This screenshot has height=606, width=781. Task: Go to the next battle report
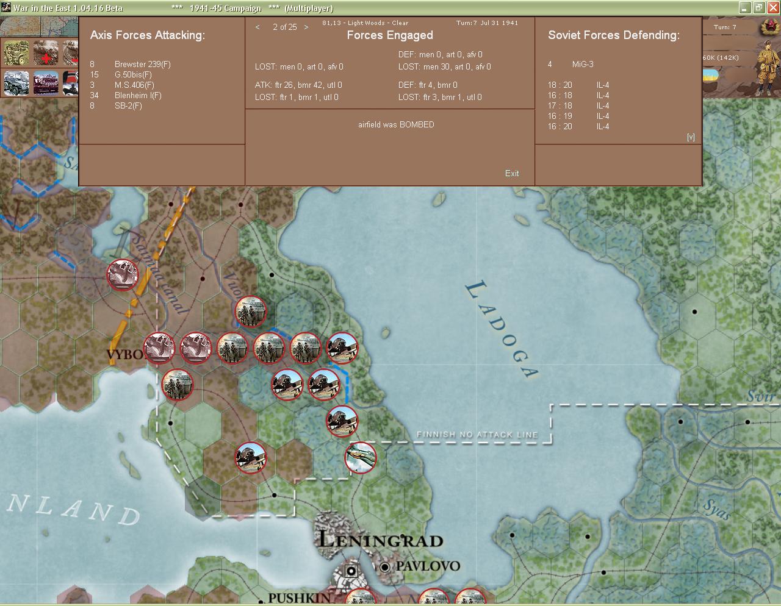point(306,27)
